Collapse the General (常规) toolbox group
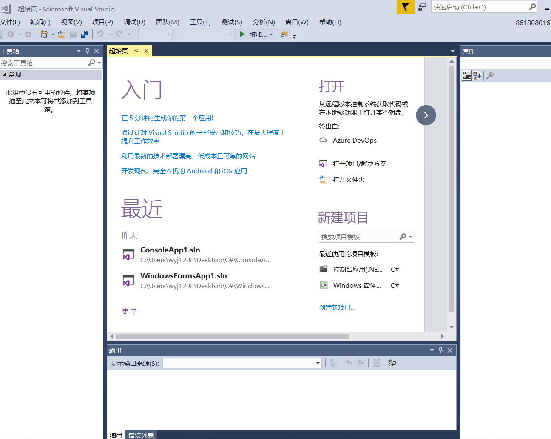The width and height of the screenshot is (551, 439). click(4, 75)
